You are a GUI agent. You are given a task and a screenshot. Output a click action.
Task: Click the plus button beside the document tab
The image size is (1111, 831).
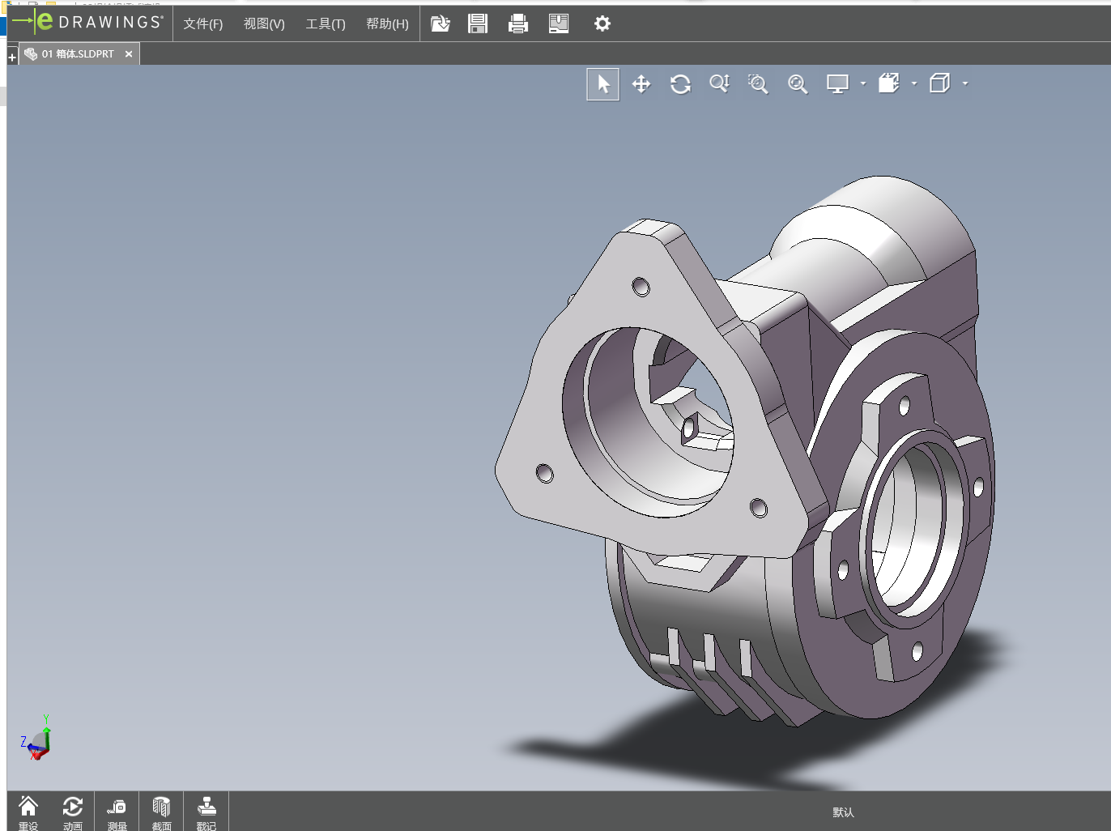pos(12,57)
